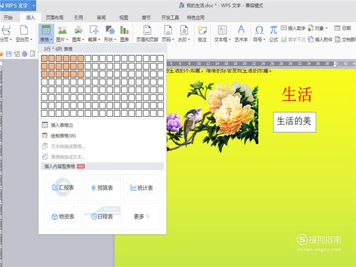Expand the 形状 dropdown arrow

click(115, 40)
